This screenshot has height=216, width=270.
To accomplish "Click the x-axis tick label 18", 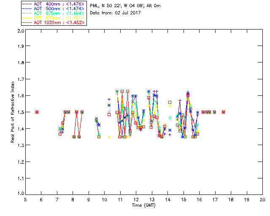I will click(231, 200).
